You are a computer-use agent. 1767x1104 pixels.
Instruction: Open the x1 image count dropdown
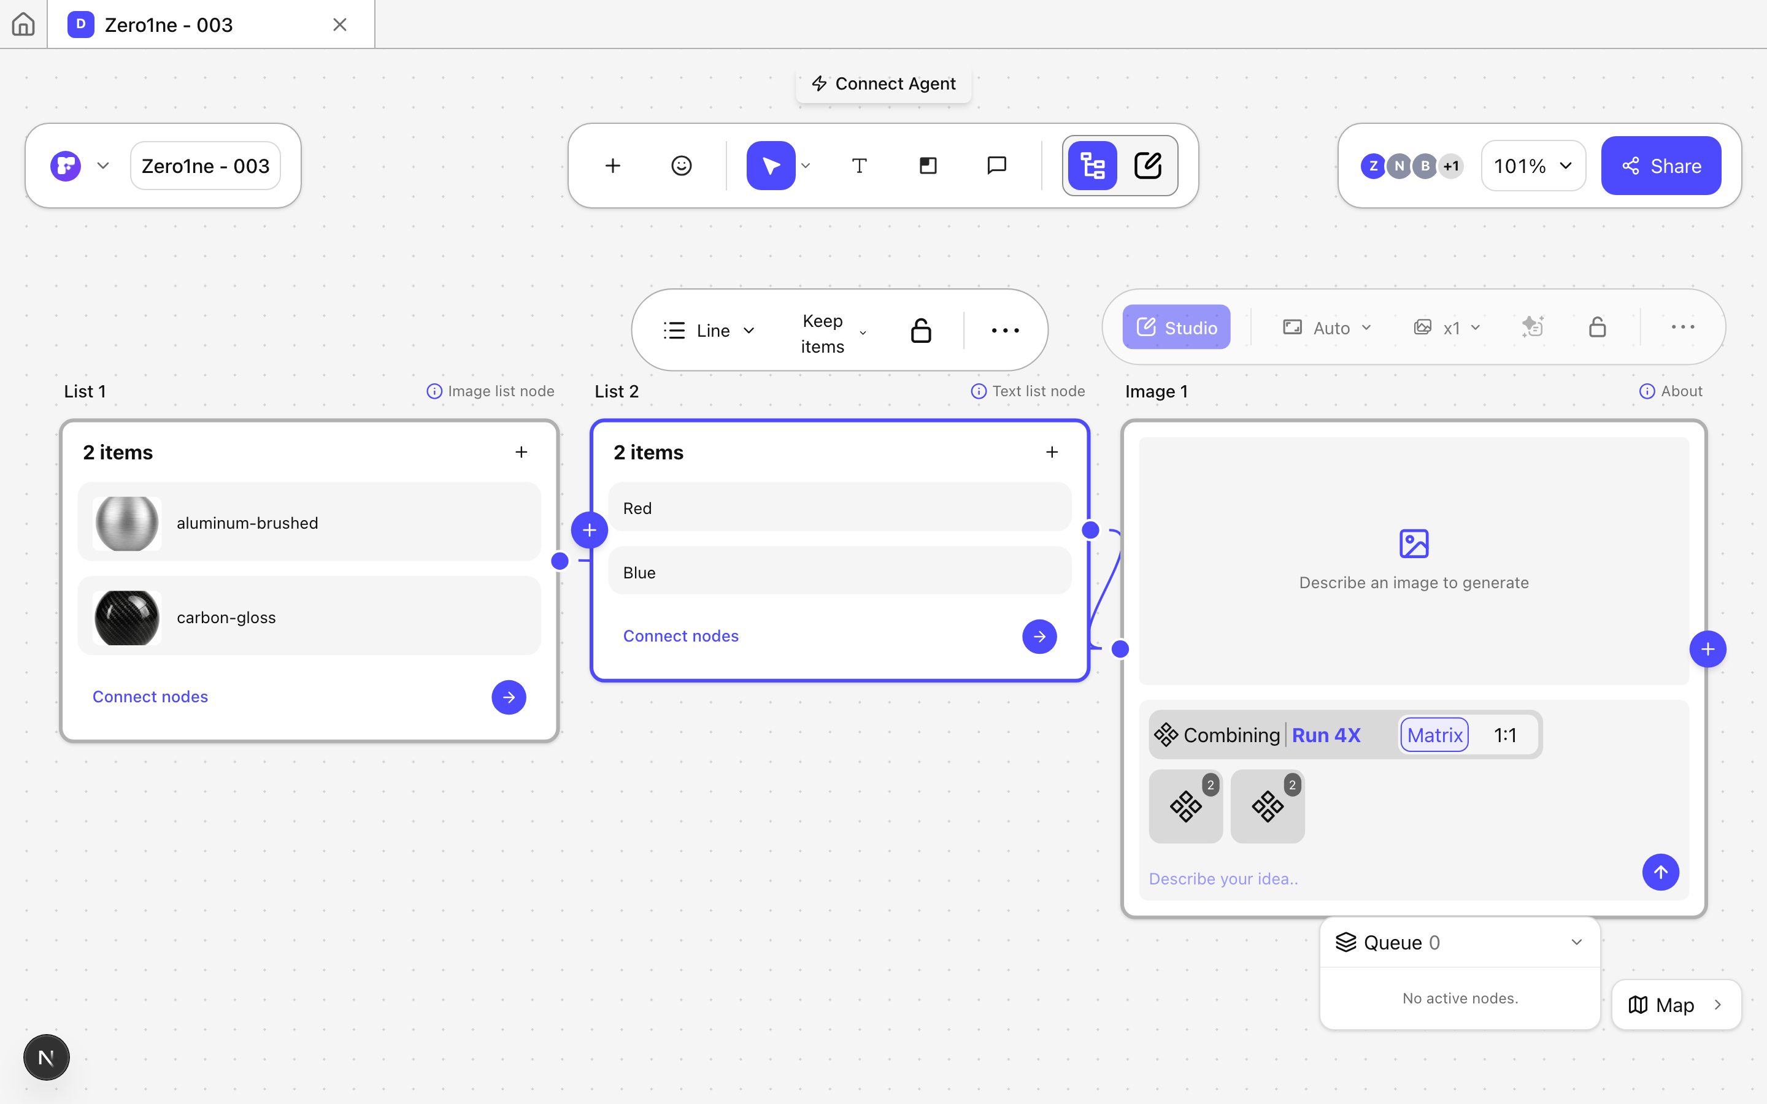tap(1447, 328)
